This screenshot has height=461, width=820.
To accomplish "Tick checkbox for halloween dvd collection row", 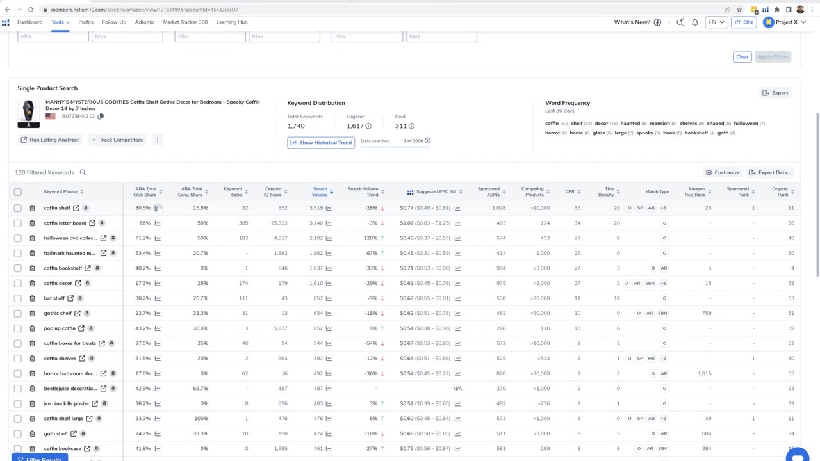I will point(17,238).
